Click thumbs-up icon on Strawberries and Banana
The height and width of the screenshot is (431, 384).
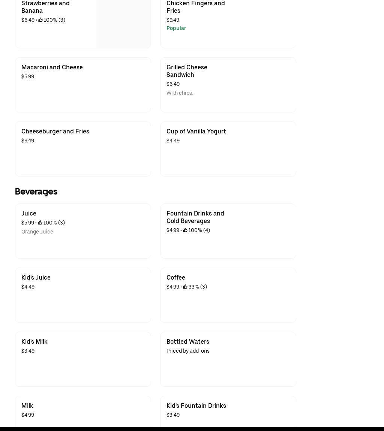(40, 20)
